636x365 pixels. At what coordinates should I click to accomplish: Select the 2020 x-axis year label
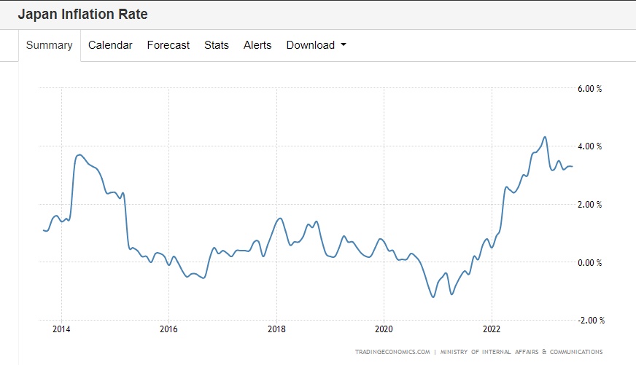[x=384, y=328]
